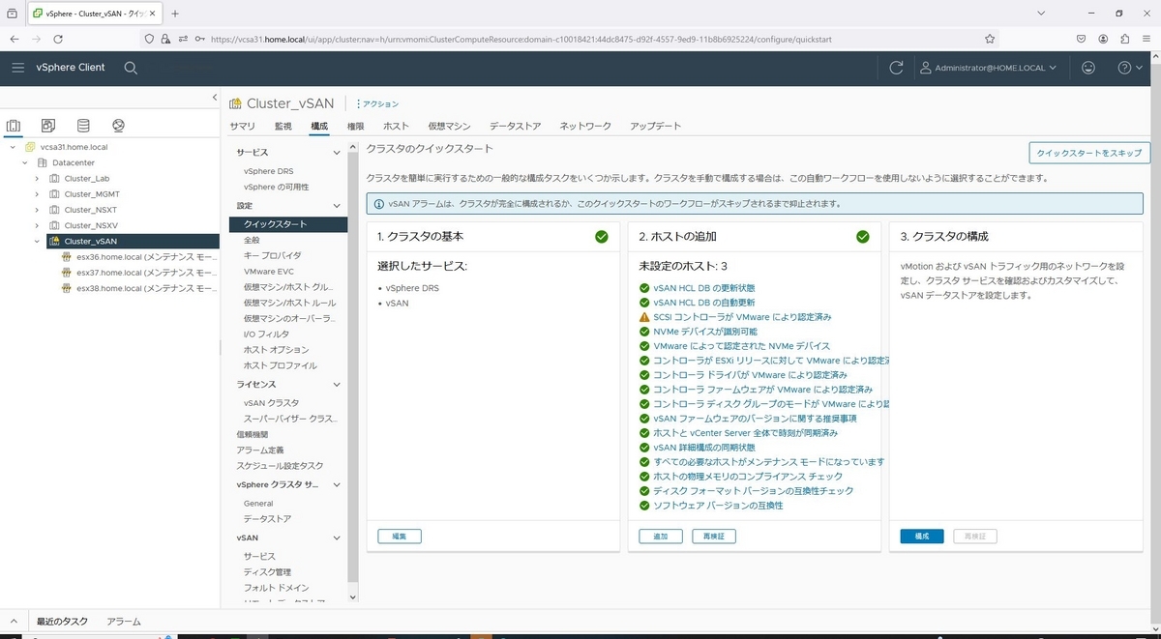Expand the bottom tasks panel chevron

pyautogui.click(x=14, y=622)
